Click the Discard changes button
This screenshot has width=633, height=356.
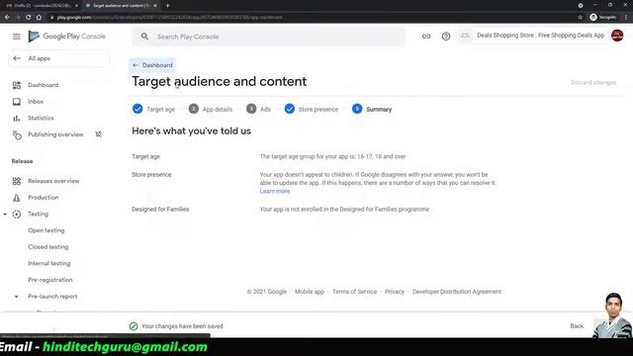coord(593,83)
